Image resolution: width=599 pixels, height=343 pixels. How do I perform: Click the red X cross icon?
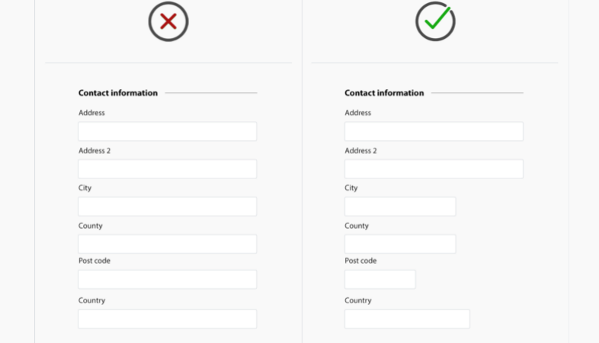pos(168,21)
